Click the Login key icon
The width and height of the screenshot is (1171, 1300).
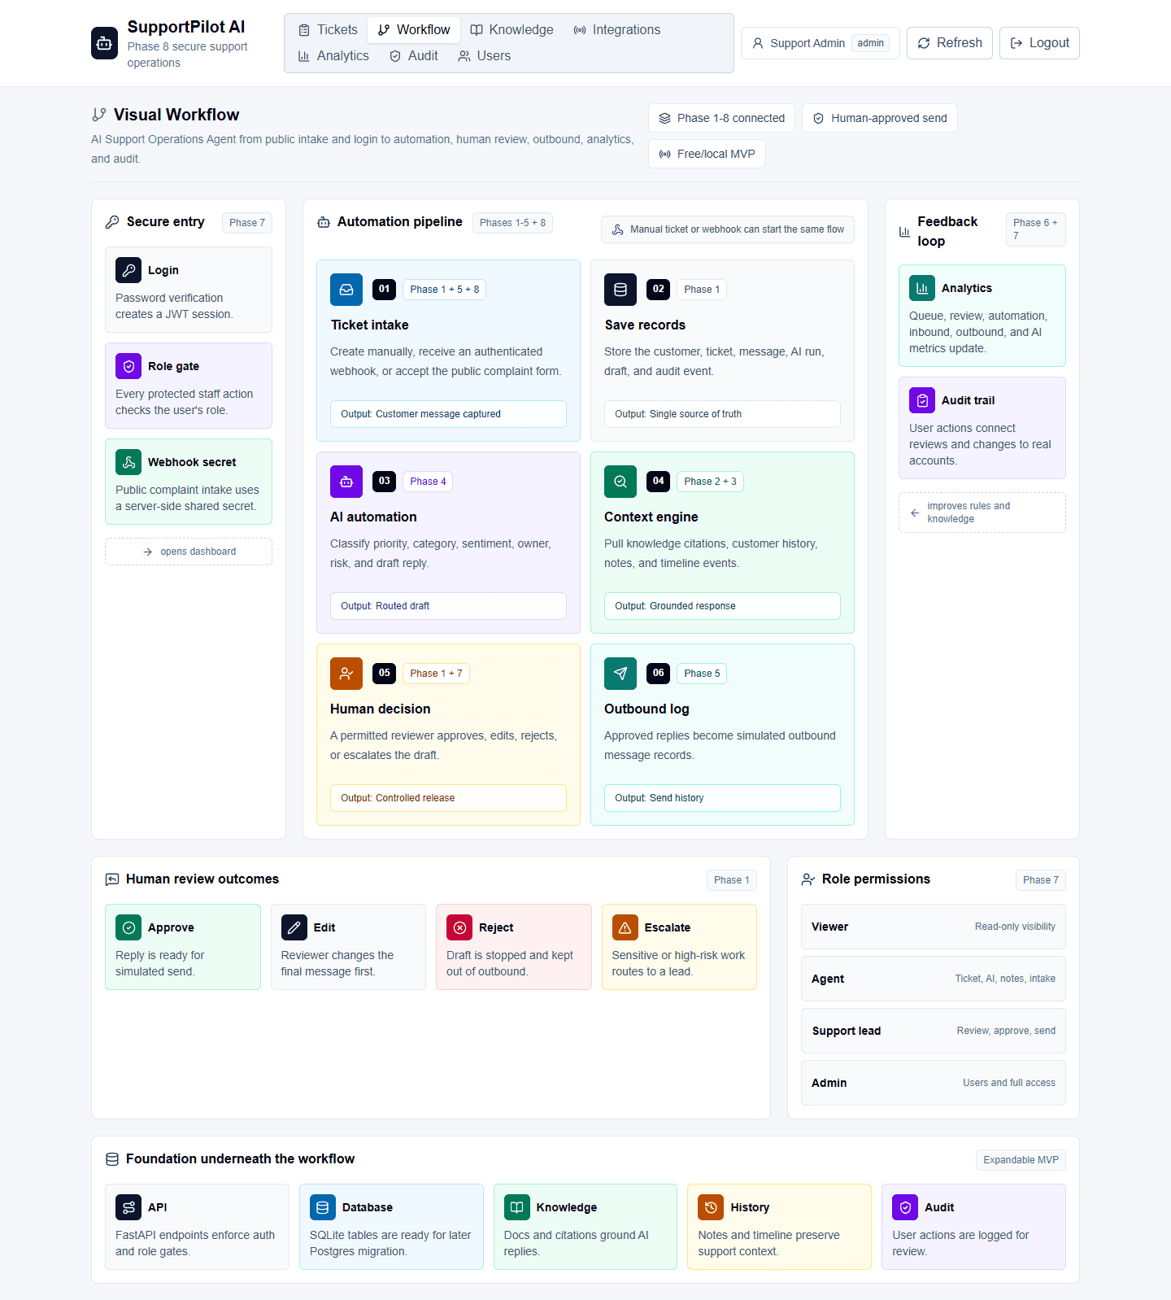pyautogui.click(x=128, y=270)
